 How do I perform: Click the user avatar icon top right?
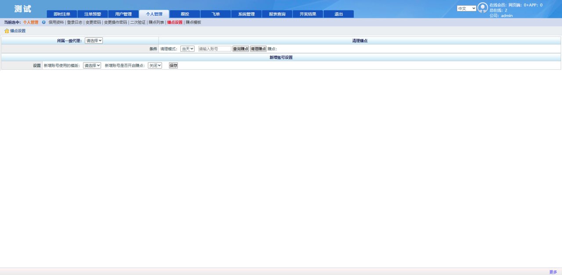click(x=482, y=7)
